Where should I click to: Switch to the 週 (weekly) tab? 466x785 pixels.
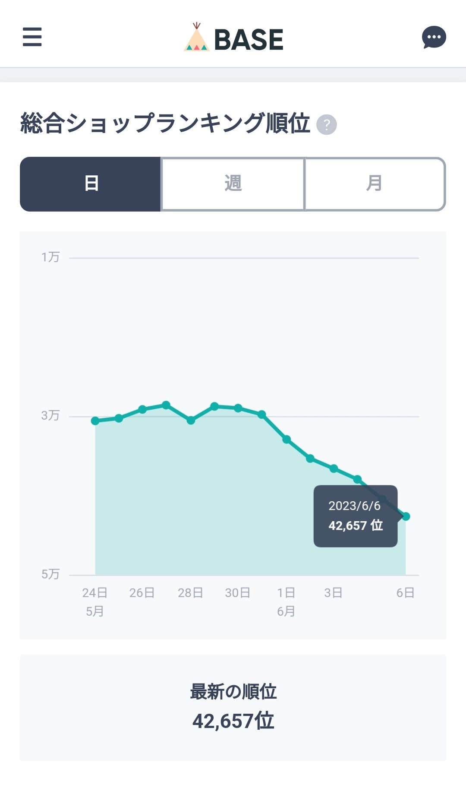(x=233, y=184)
